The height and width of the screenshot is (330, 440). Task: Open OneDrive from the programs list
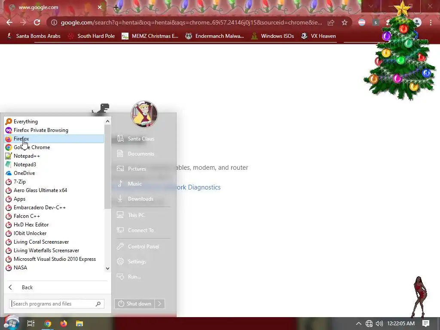tap(54, 173)
